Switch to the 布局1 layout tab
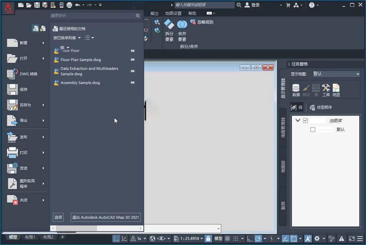Viewport: 366px width, 245px height. pyautogui.click(x=30, y=237)
